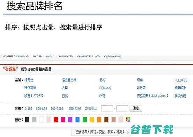Screen dimensions: 193x137
Task: Select brand PLLOFEE
Action: click(x=181, y=80)
